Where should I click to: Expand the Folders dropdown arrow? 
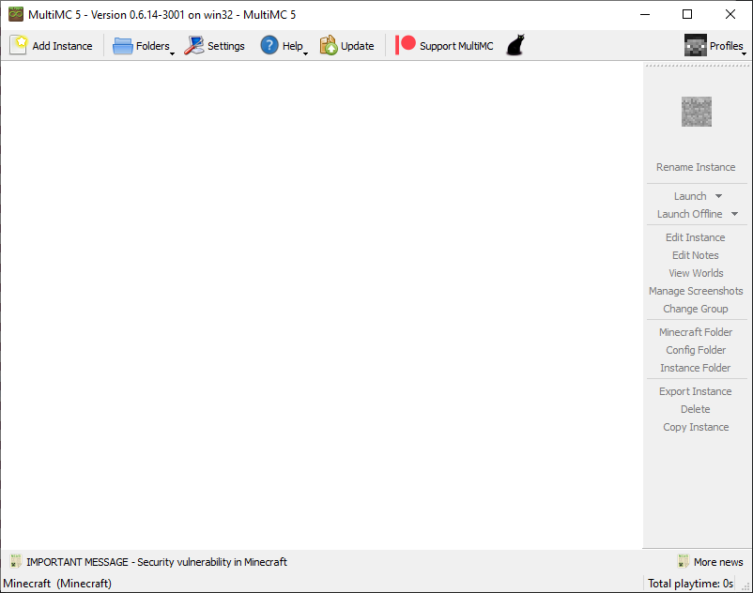pyautogui.click(x=172, y=53)
